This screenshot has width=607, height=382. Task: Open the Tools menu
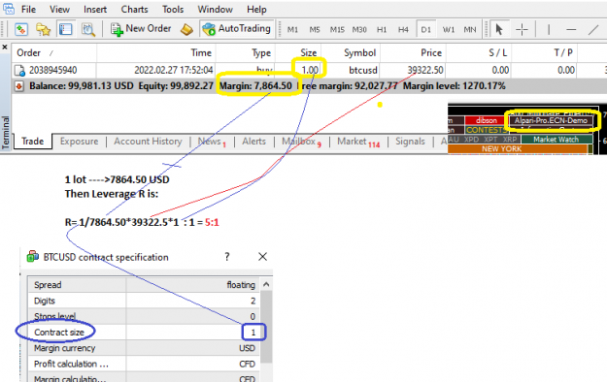point(173,10)
